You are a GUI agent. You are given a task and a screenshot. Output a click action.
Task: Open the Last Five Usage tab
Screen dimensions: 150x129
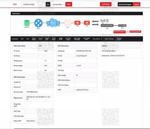click(68, 39)
